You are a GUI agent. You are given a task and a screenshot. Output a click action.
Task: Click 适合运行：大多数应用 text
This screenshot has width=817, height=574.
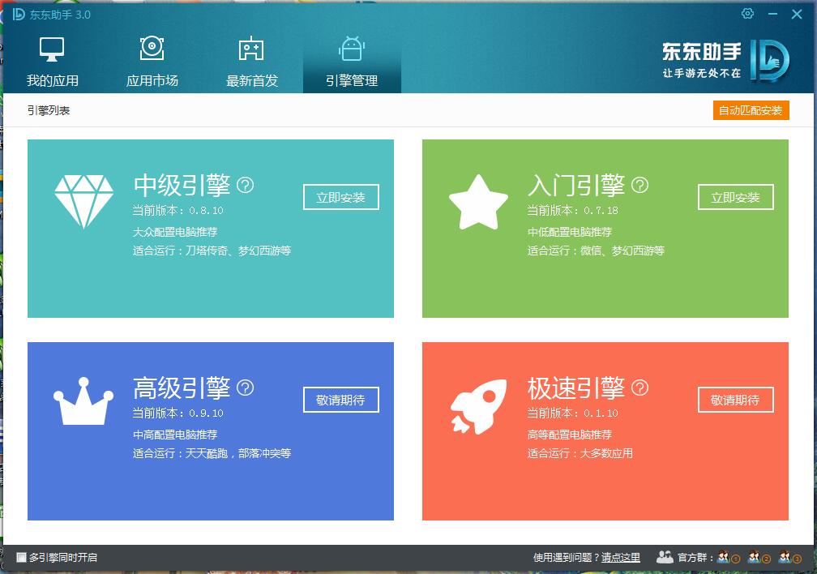pos(580,453)
